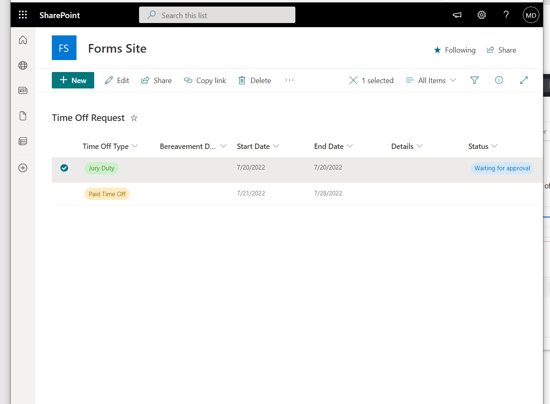Click the Waiting for approval status
The image size is (550, 404).
tap(502, 168)
